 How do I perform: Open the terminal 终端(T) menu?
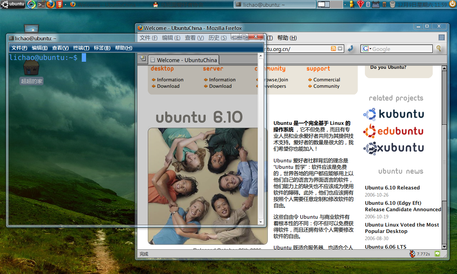click(x=81, y=48)
